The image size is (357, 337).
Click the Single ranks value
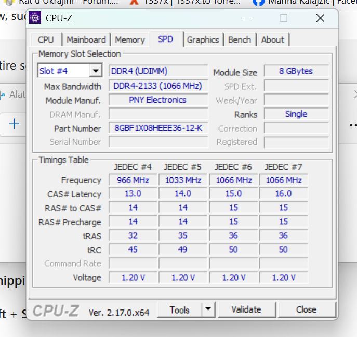(296, 114)
